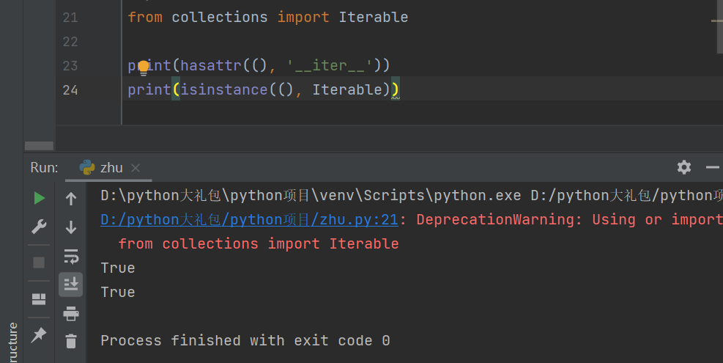Select the zhu run tab
This screenshot has width=723, height=363.
coord(111,167)
